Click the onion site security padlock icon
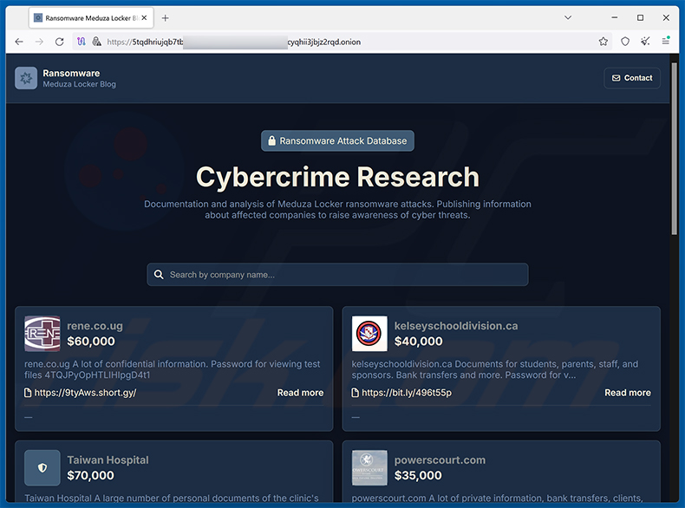Image resolution: width=685 pixels, height=508 pixels. point(96,42)
